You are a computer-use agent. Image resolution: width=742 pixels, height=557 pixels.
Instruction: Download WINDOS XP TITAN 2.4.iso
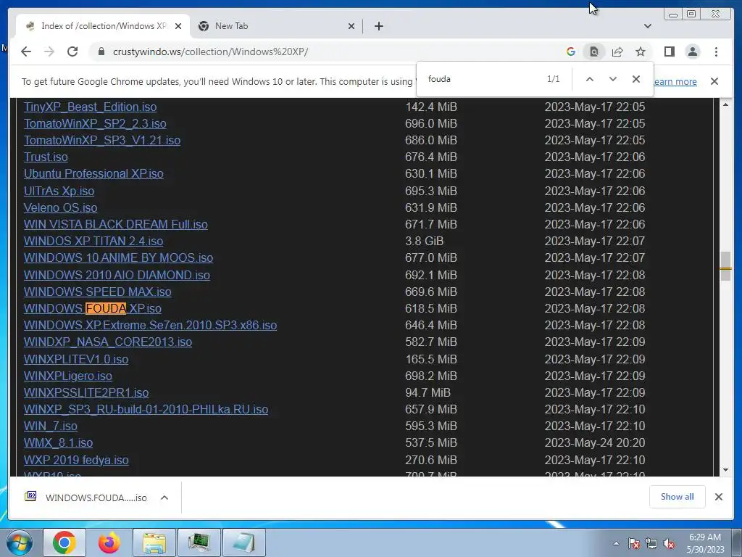93,241
